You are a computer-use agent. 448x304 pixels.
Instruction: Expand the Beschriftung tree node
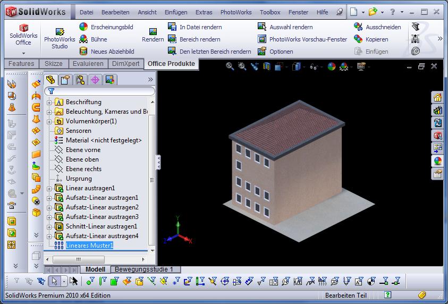click(49, 102)
